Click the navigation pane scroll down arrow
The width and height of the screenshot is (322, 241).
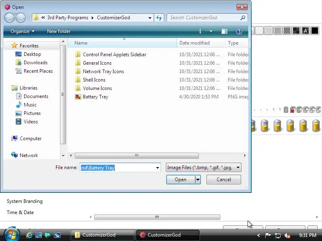point(63,155)
